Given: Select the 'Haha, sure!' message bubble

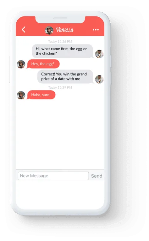Looking at the screenshot, I should pos(41,95).
